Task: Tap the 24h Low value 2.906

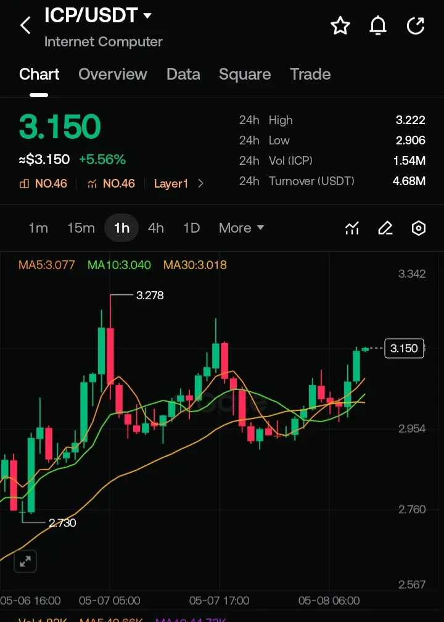Action: [410, 141]
